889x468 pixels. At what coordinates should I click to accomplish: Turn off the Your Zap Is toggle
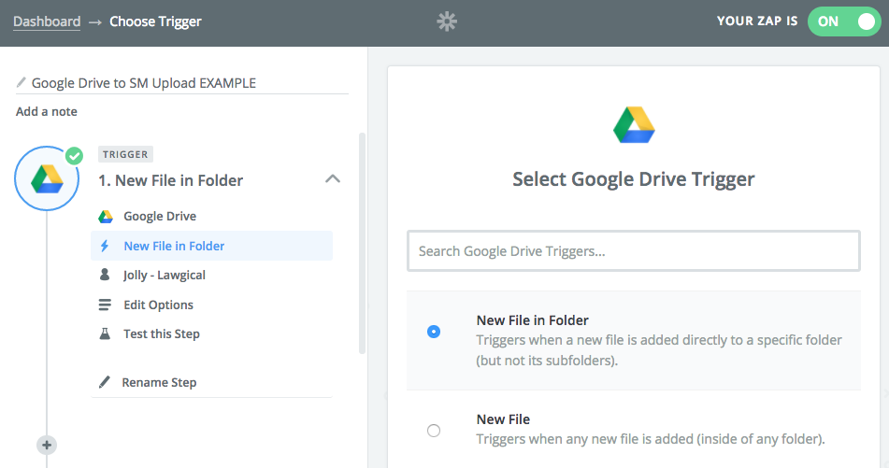click(843, 21)
